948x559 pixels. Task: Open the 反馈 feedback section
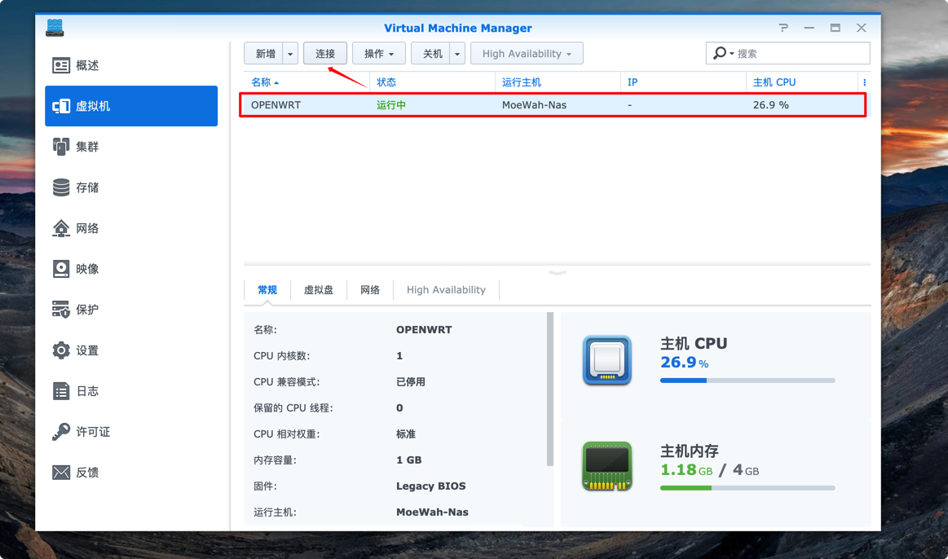click(131, 472)
